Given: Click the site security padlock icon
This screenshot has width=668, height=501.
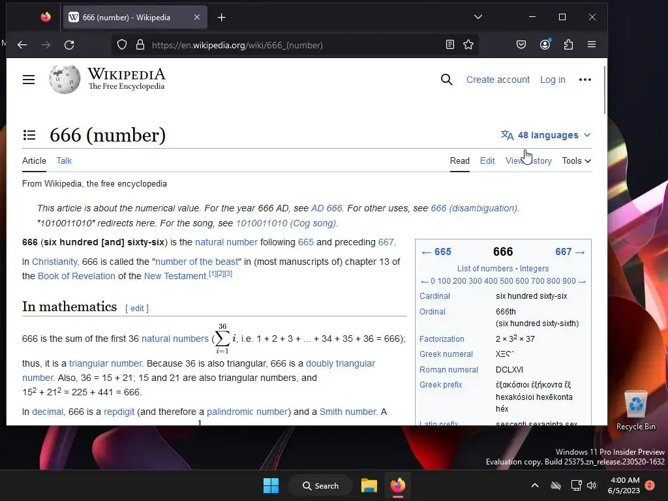Looking at the screenshot, I should pos(140,45).
